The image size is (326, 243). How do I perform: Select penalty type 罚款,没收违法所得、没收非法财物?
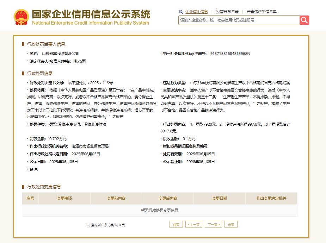pyautogui.click(x=78, y=124)
